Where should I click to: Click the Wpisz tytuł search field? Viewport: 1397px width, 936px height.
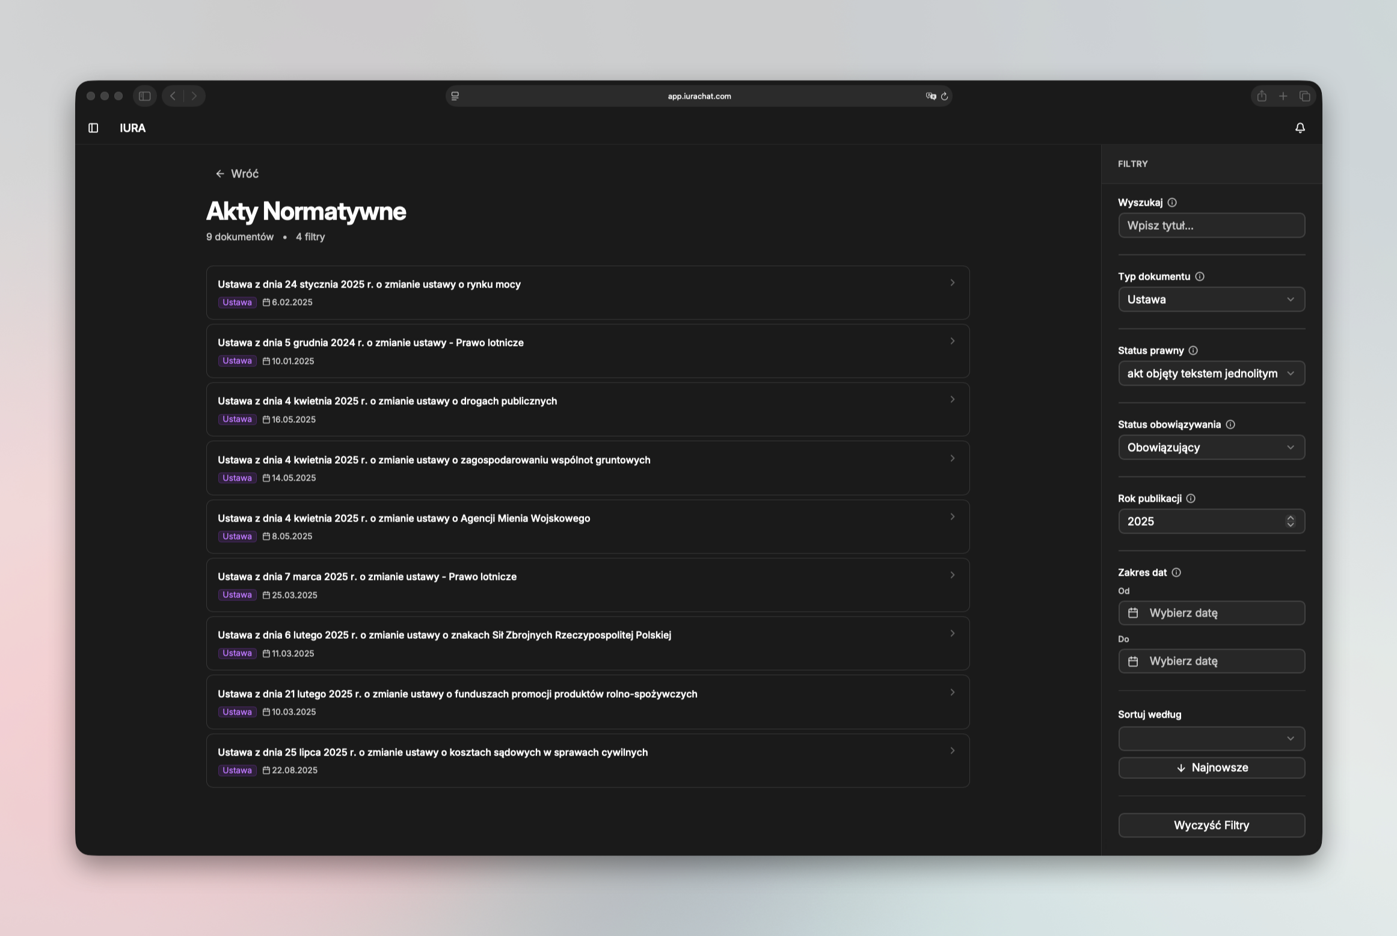[1211, 225]
